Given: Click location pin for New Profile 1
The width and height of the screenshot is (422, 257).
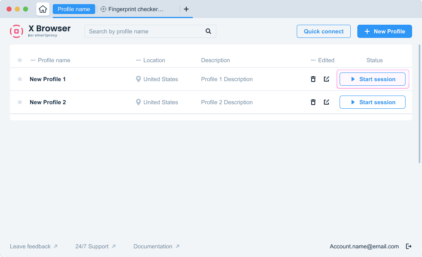Looking at the screenshot, I should 138,79.
